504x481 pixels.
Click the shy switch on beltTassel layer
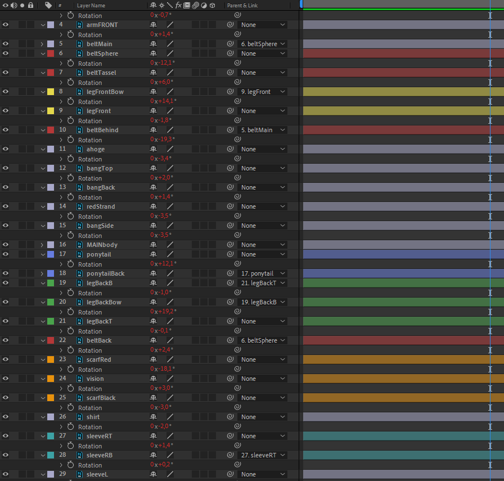coord(153,73)
